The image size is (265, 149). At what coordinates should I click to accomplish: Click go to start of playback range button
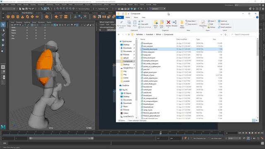[x=240, y=133]
